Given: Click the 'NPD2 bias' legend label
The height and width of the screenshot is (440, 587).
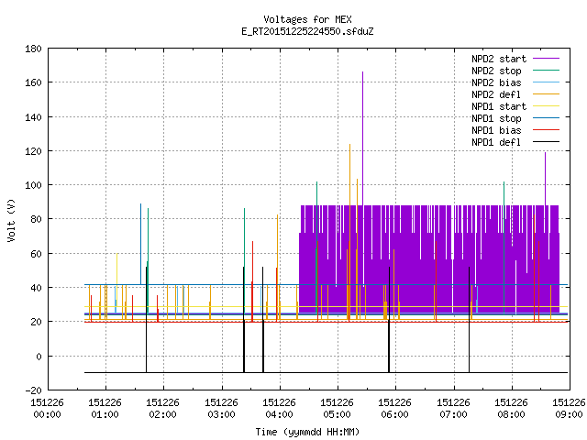Looking at the screenshot, I should point(496,82).
